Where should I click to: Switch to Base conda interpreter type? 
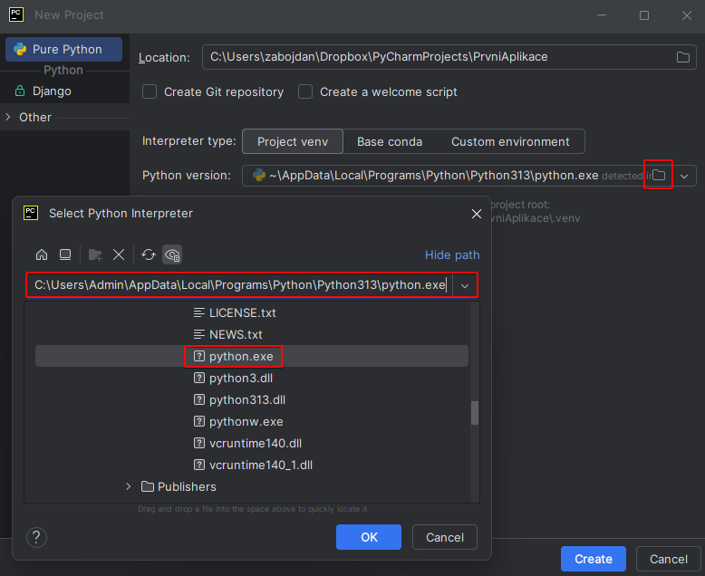(x=390, y=141)
